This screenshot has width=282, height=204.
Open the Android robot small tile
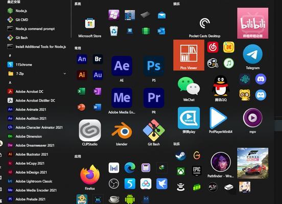click(x=130, y=199)
